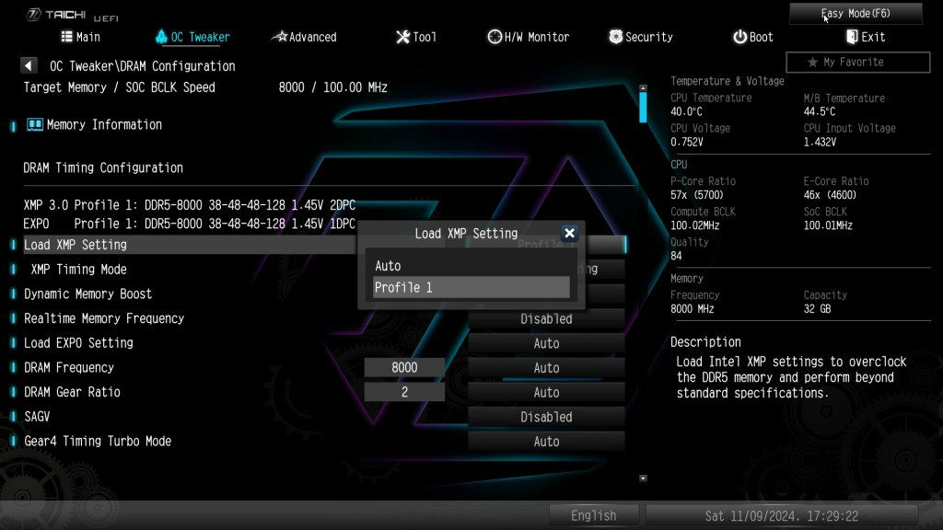This screenshot has height=530, width=943.
Task: Click the star My Favorite button
Action: click(x=857, y=63)
